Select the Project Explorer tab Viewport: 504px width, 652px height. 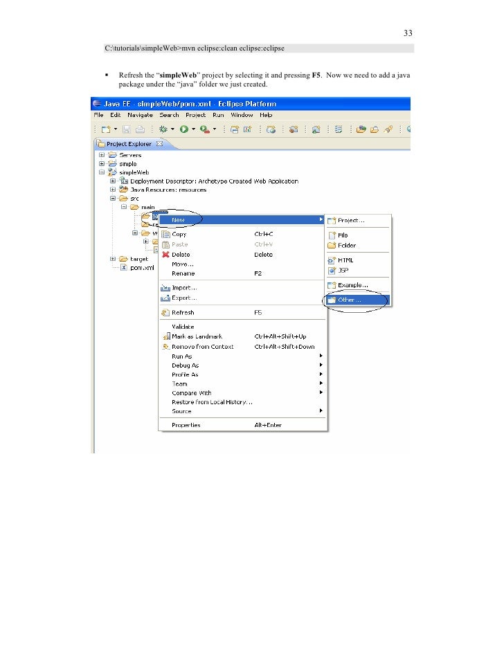pyautogui.click(x=129, y=144)
